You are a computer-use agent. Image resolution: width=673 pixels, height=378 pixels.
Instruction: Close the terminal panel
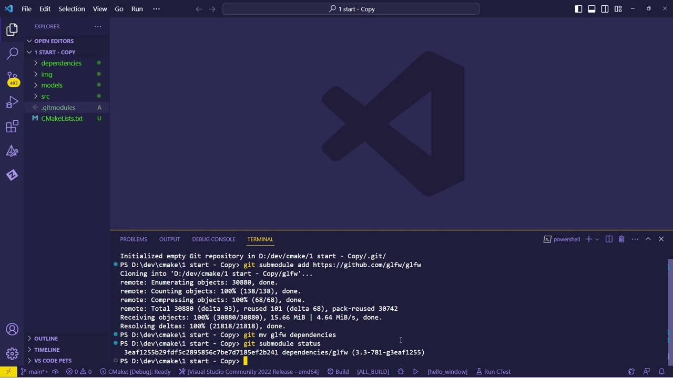(x=661, y=239)
